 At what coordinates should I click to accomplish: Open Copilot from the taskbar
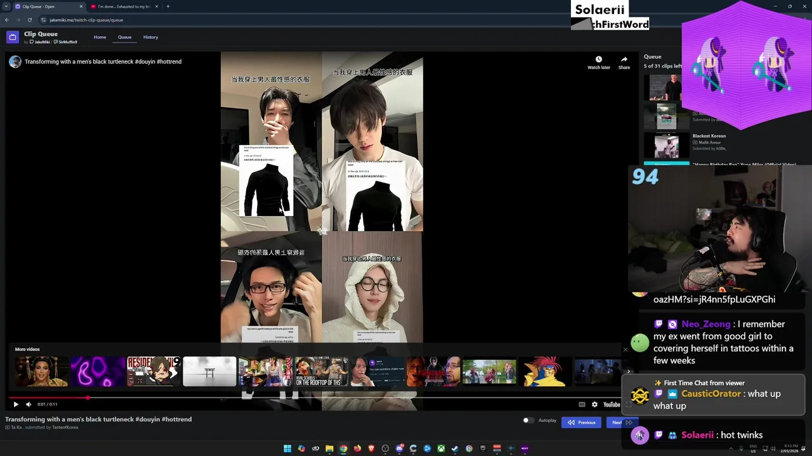[301, 448]
